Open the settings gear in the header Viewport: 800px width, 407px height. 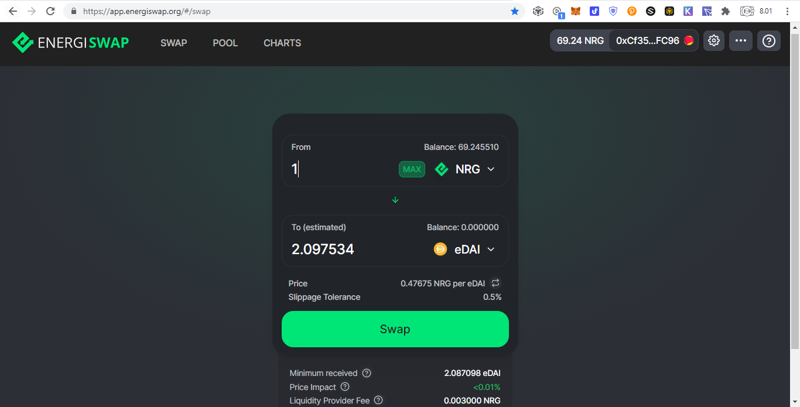pyautogui.click(x=713, y=41)
